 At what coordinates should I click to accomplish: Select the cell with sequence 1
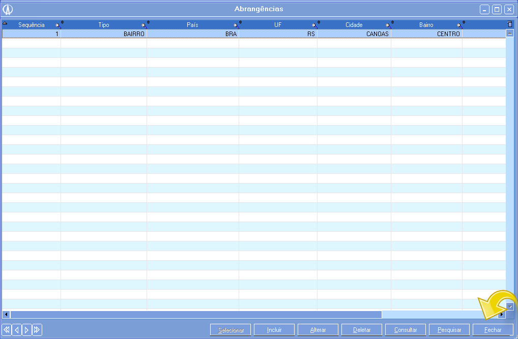coord(32,34)
